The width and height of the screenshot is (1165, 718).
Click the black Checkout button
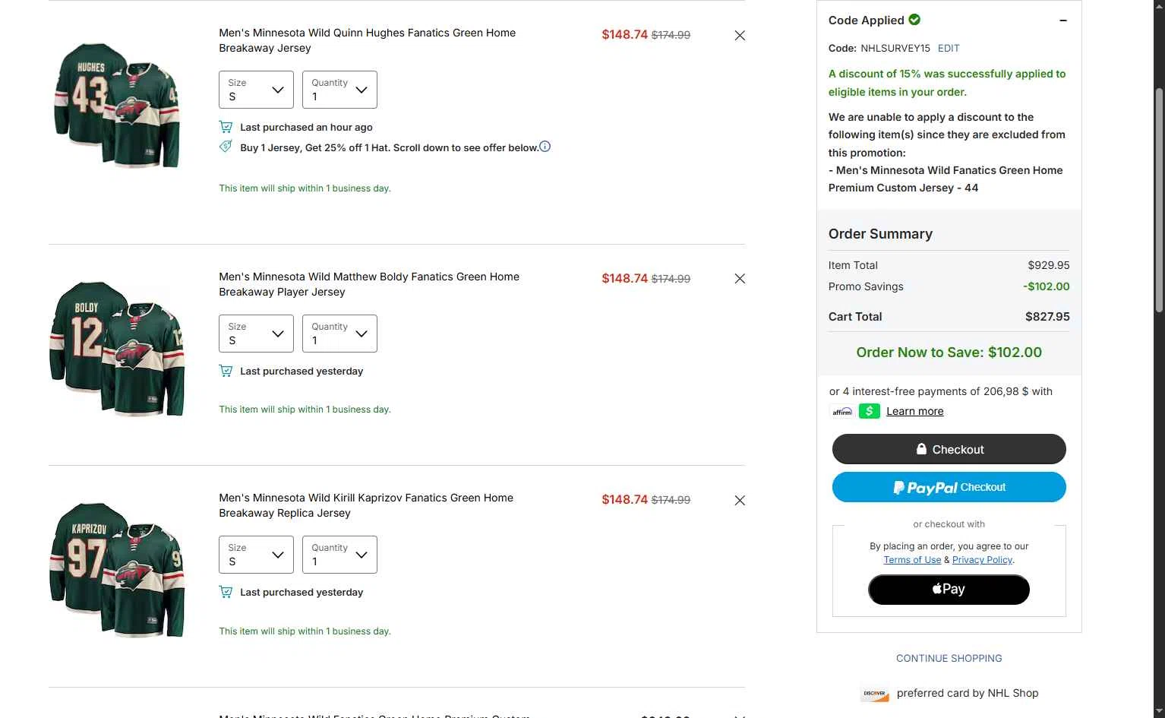(x=949, y=449)
